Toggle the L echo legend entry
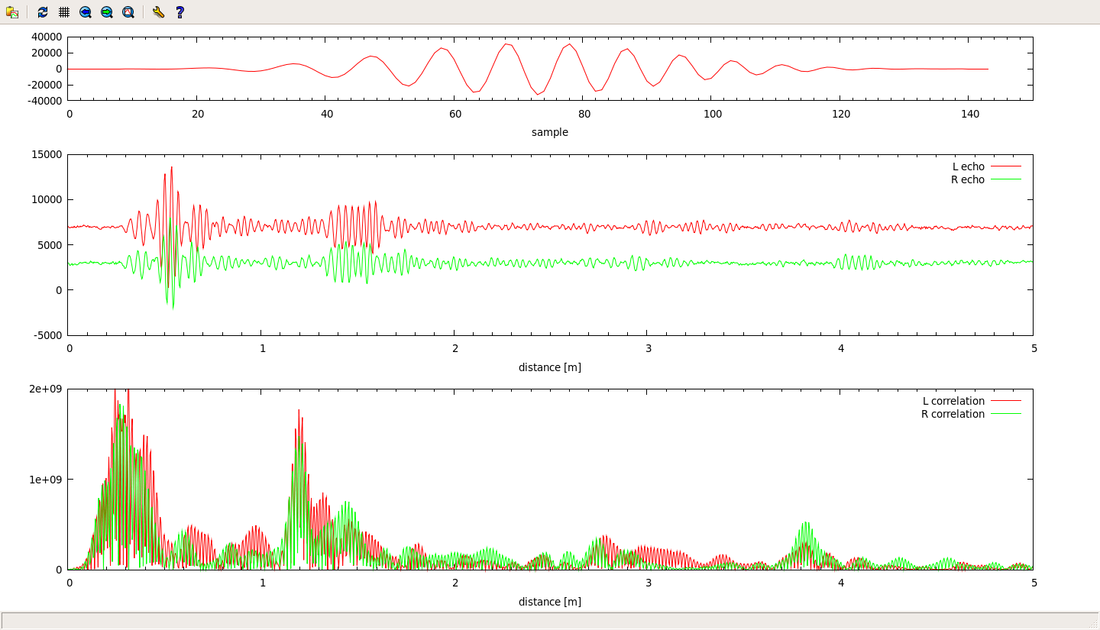Viewport: 1100px width, 630px height. pos(968,166)
